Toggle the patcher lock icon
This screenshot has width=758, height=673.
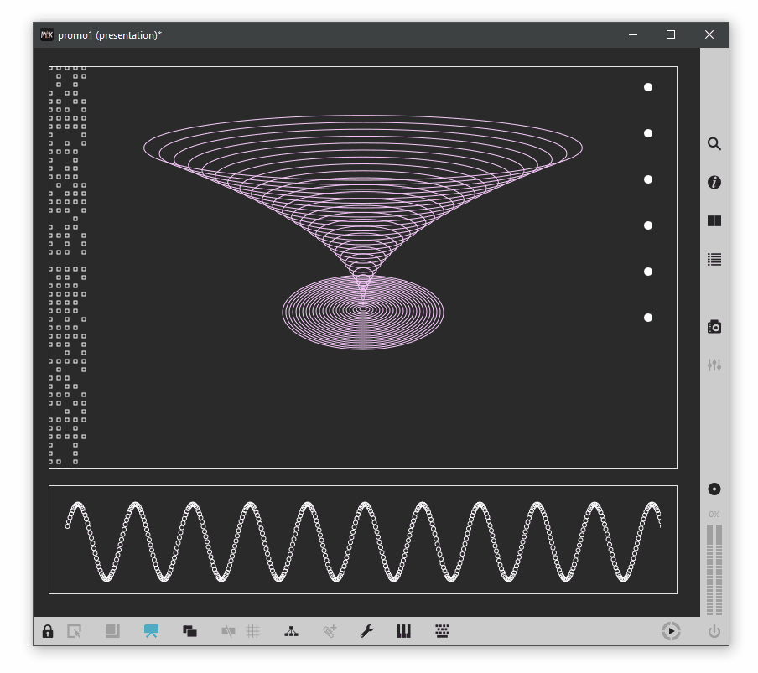pyautogui.click(x=48, y=631)
